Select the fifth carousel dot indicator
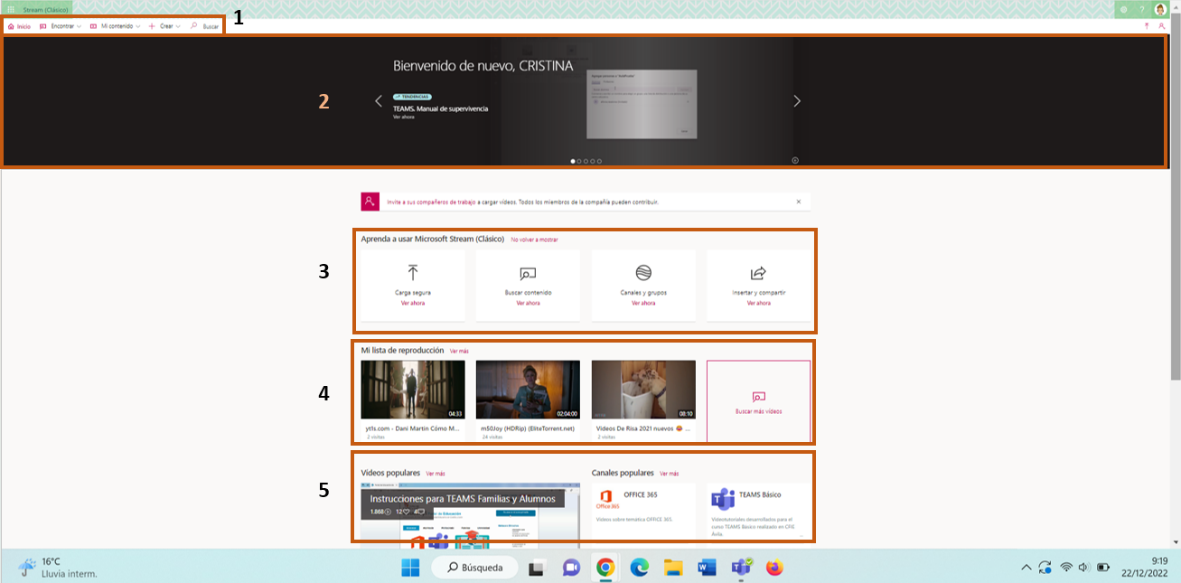 [599, 161]
